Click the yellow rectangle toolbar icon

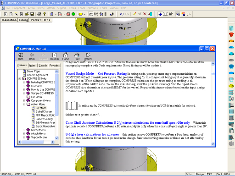coord(80,14)
